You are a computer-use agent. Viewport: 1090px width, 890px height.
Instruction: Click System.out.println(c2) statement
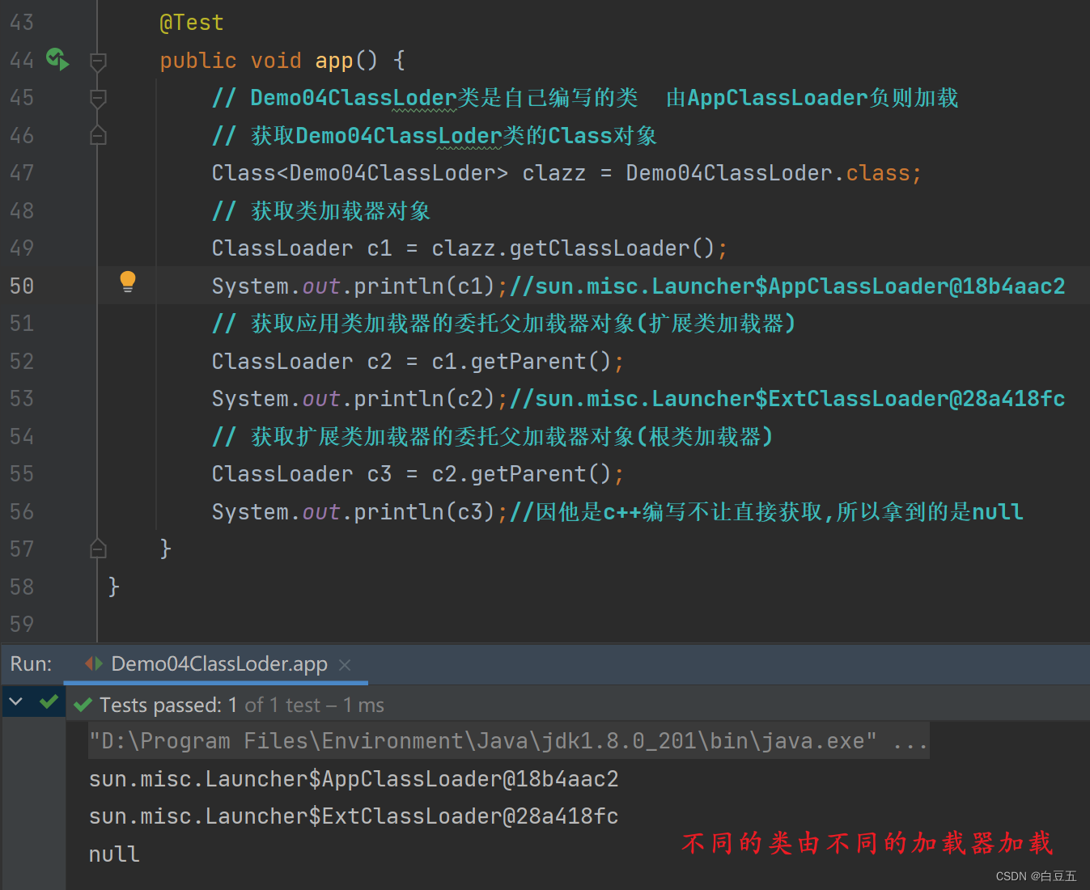click(x=359, y=399)
